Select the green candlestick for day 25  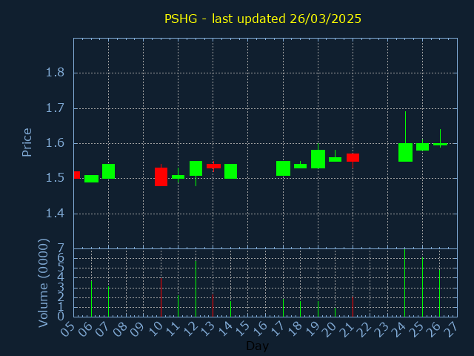click(x=422, y=147)
